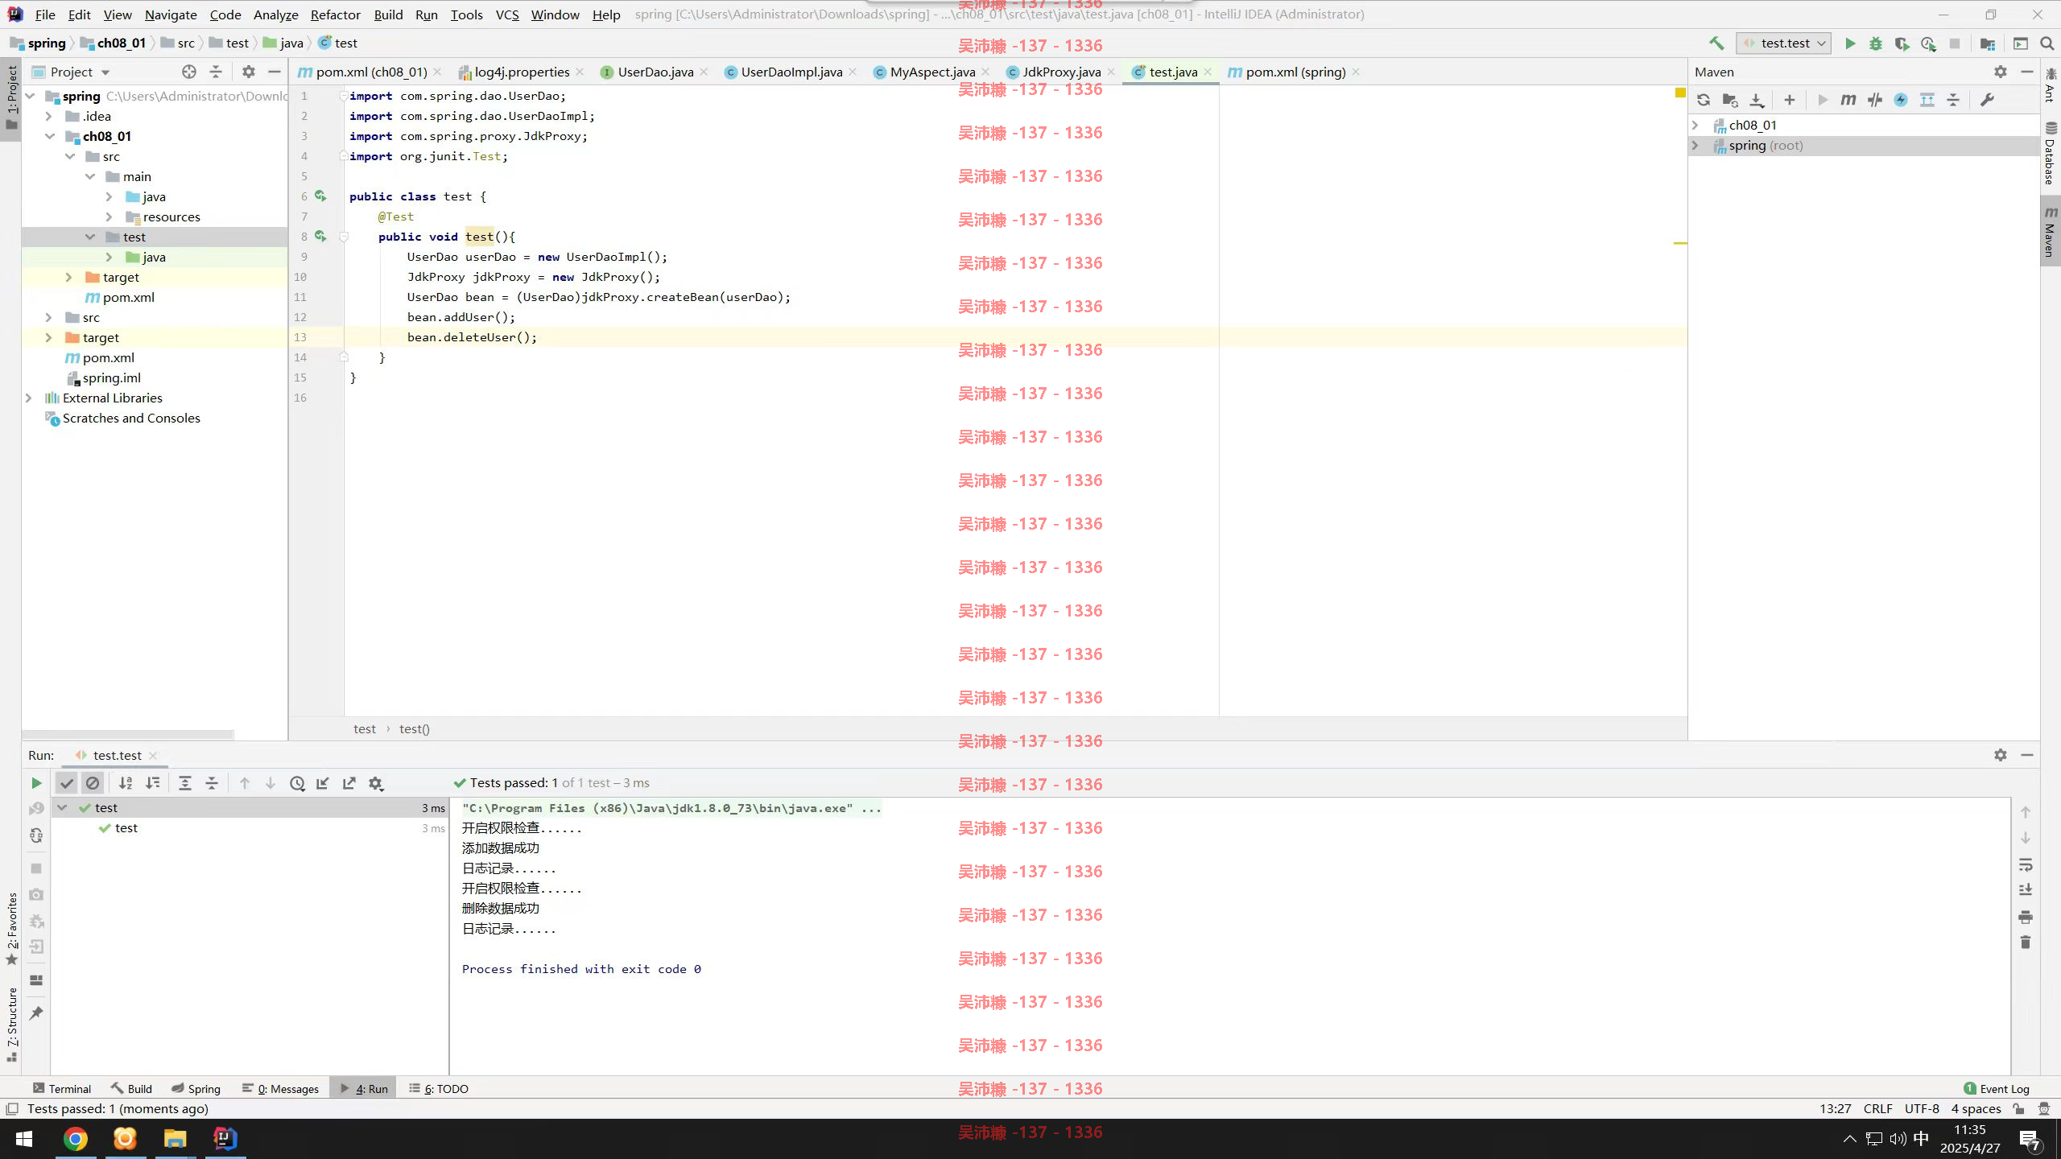Expand all test results icon
2061x1159 pixels.
[185, 783]
